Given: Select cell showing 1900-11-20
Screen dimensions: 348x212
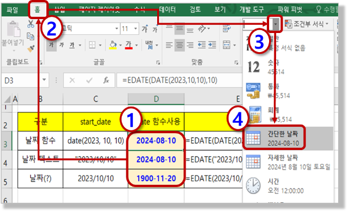Looking at the screenshot, I should click(156, 178).
